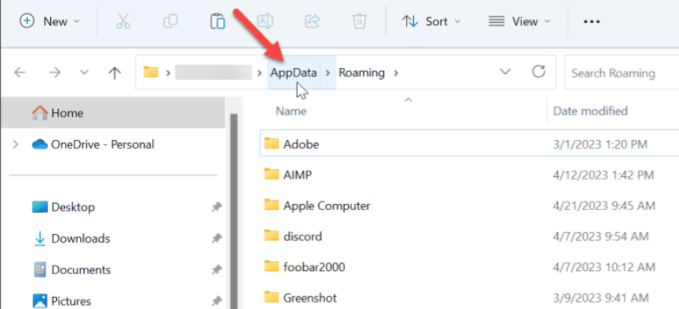The width and height of the screenshot is (679, 309).
Task: Click the Cut scissors icon
Action: (x=123, y=21)
